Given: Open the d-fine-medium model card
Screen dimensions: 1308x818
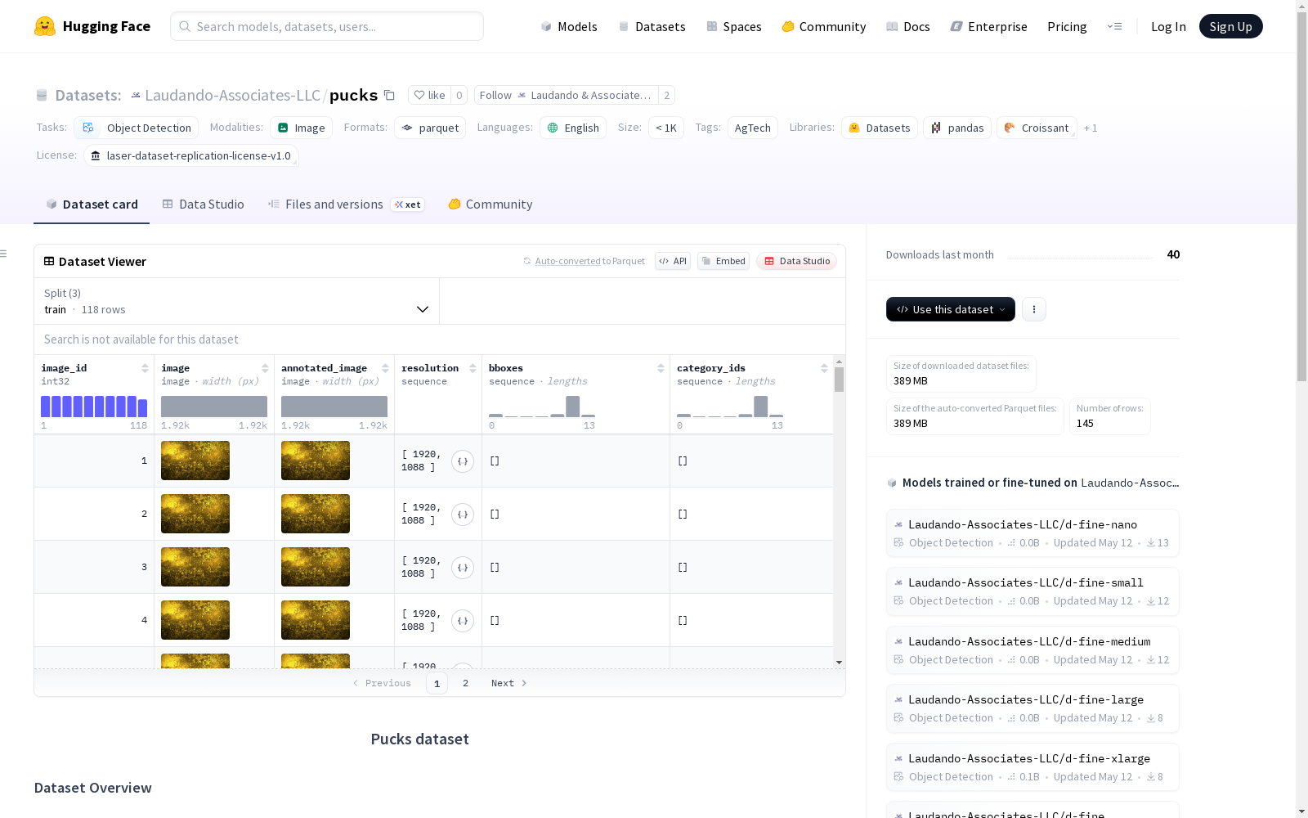Looking at the screenshot, I should point(1033,650).
